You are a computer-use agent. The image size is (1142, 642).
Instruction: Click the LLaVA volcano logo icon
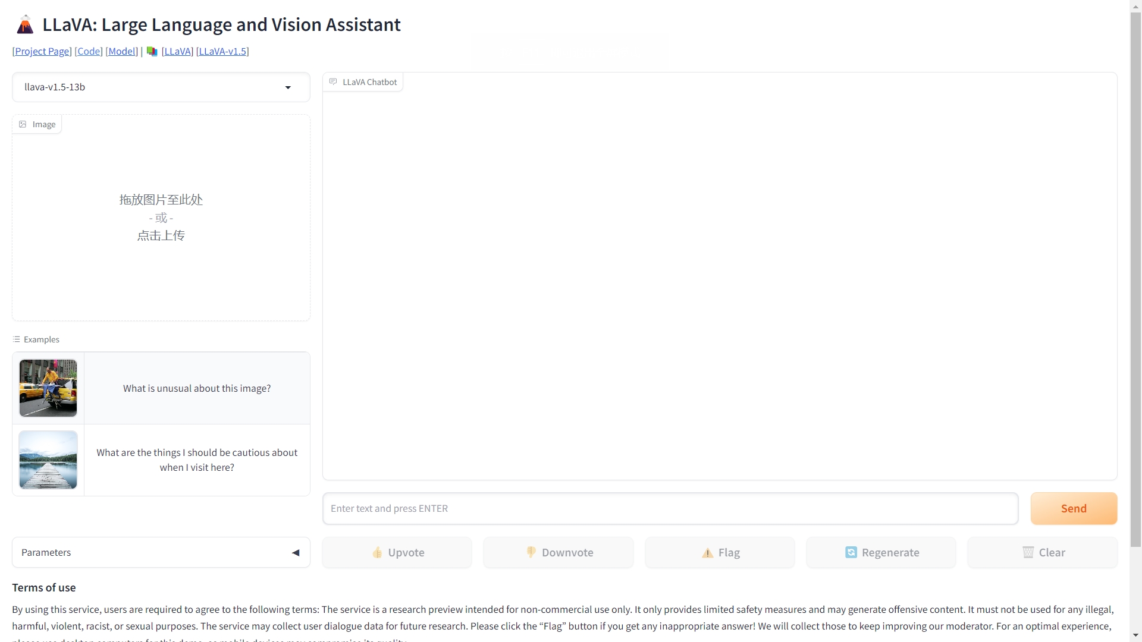(x=25, y=25)
